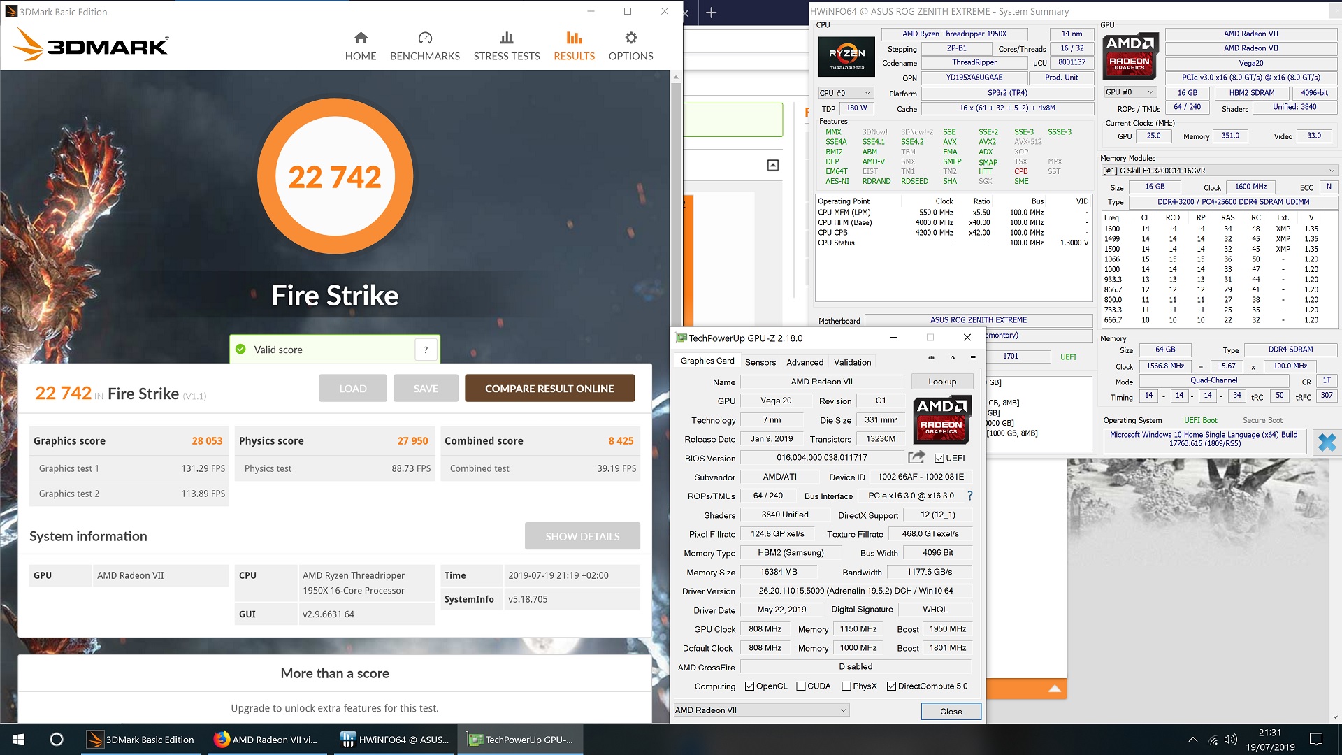Click SHOW DETAILS under System information
This screenshot has height=755, width=1342.
pyautogui.click(x=582, y=536)
